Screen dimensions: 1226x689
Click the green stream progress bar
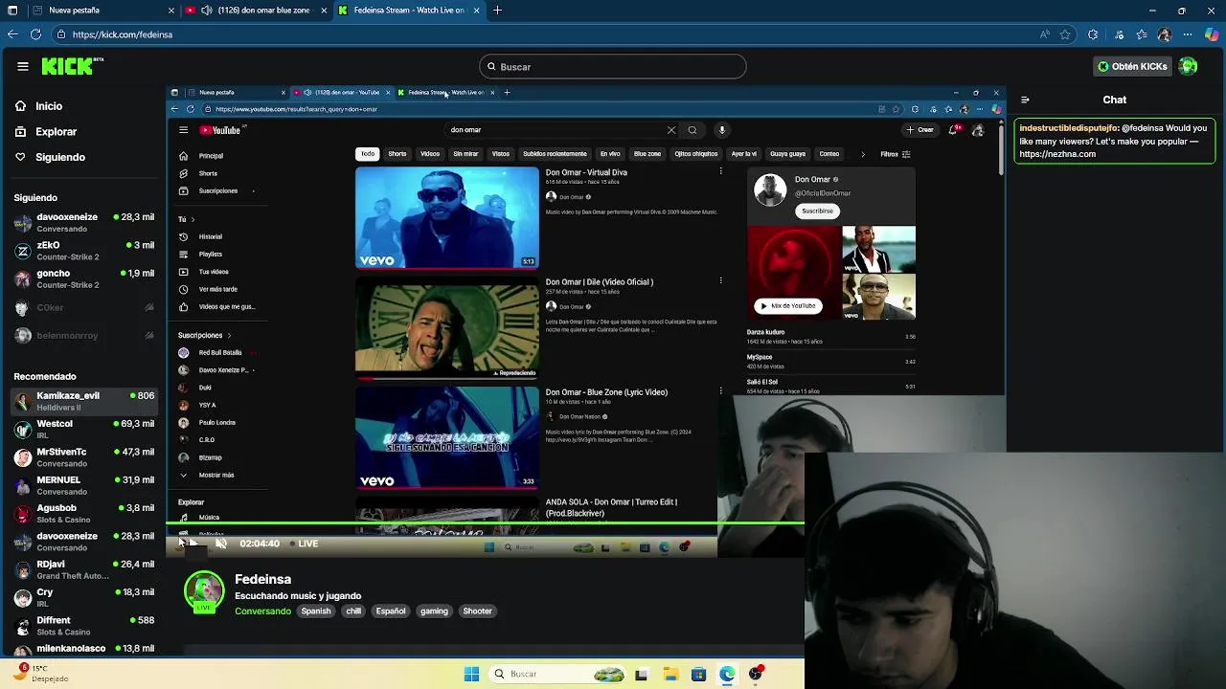coord(485,523)
